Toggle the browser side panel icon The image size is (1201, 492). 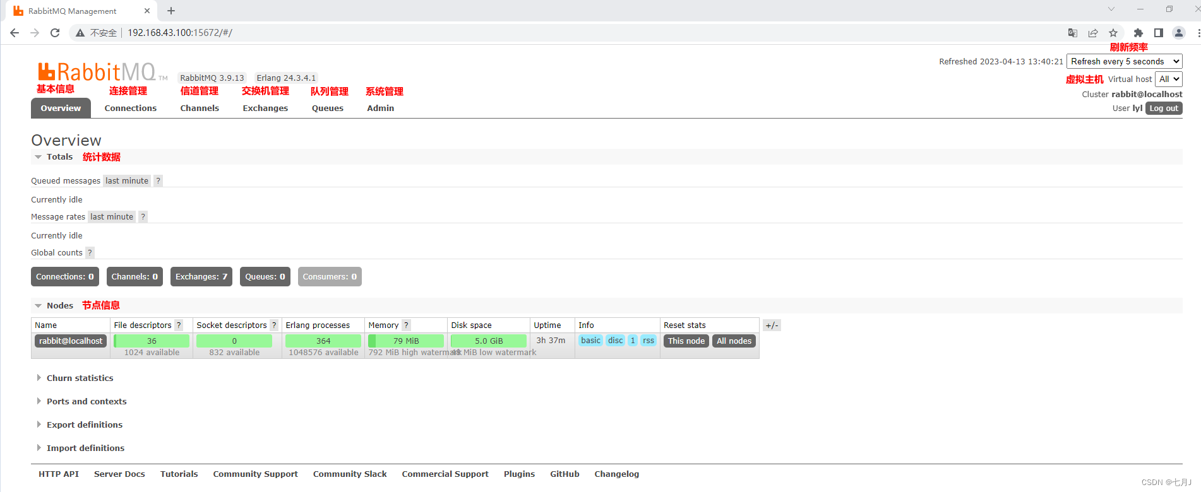click(x=1158, y=33)
